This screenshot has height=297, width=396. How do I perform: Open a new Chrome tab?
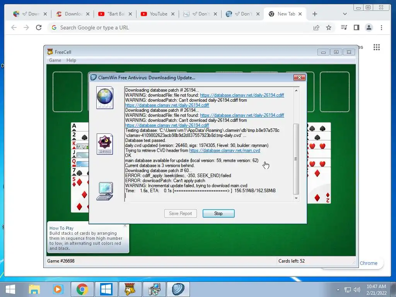point(315,14)
